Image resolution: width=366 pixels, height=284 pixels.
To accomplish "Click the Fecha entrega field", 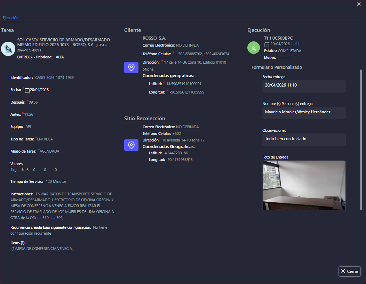I will coord(304,85).
